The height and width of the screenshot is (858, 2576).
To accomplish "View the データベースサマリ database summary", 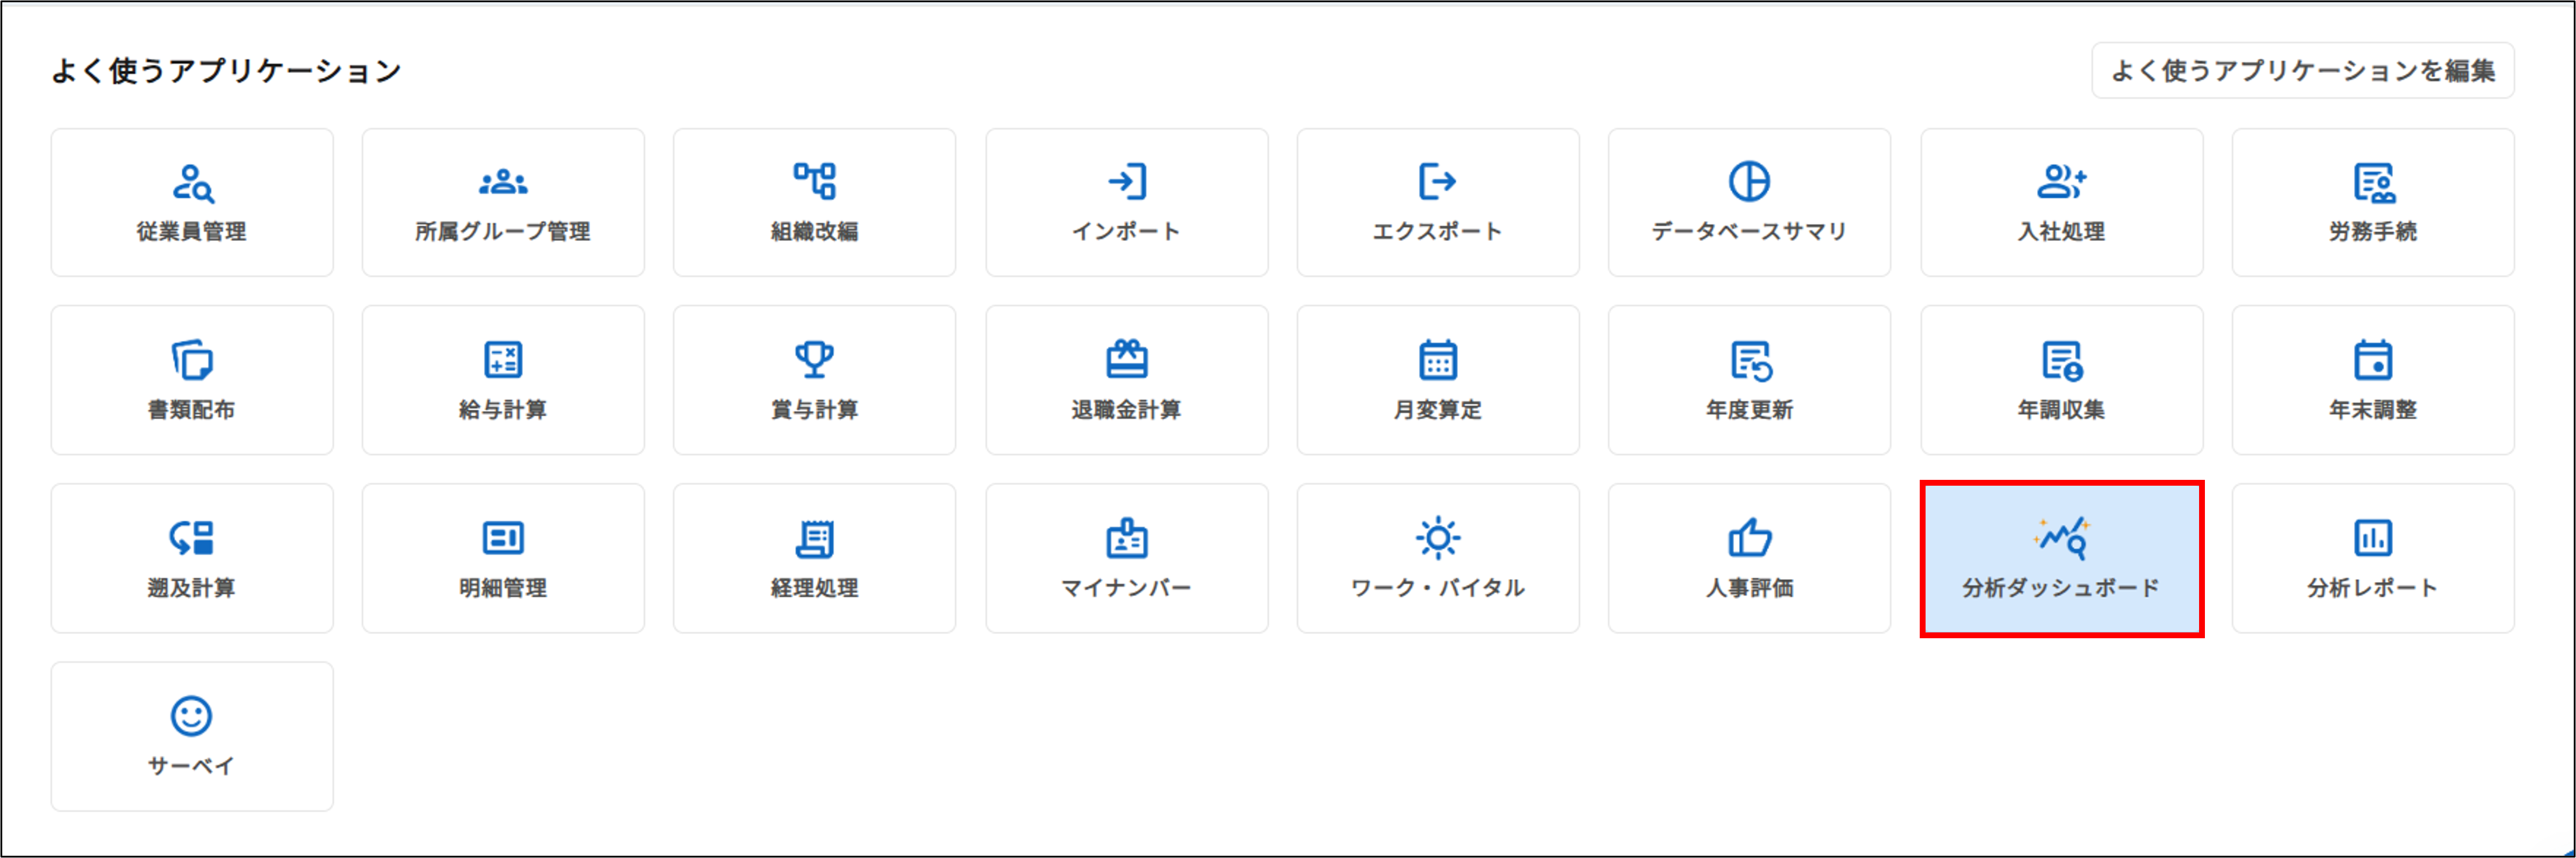I will pyautogui.click(x=1749, y=202).
